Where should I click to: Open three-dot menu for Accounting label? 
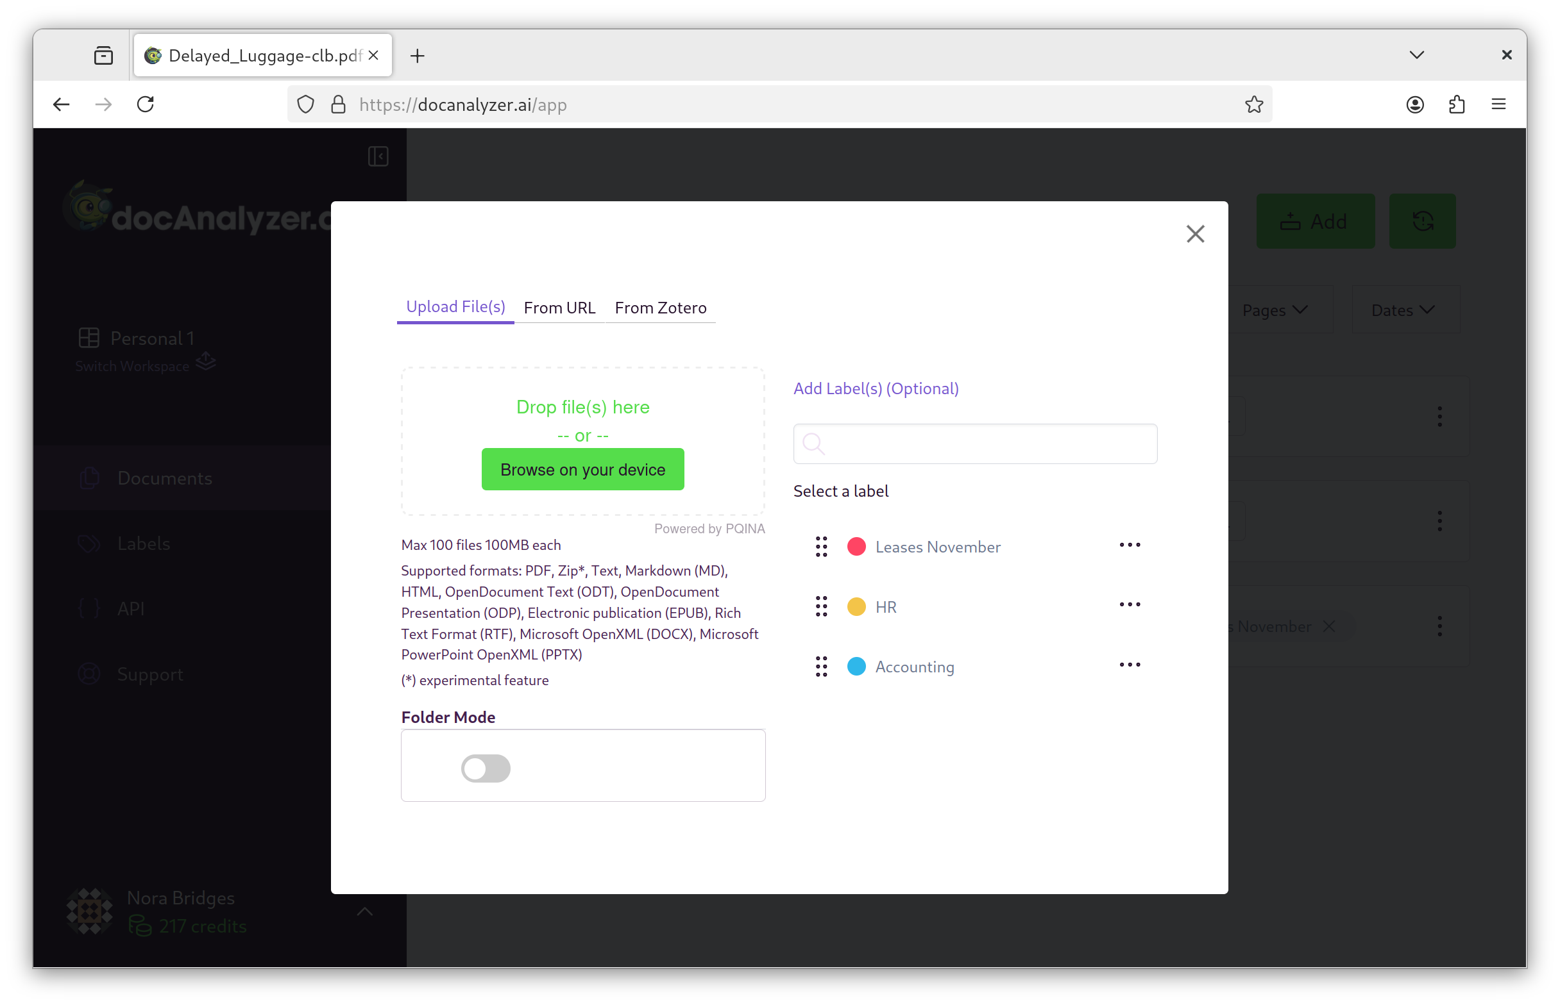[1129, 665]
